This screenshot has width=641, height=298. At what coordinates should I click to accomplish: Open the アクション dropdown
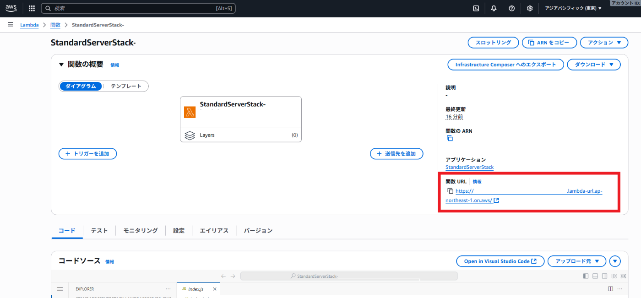click(x=604, y=43)
